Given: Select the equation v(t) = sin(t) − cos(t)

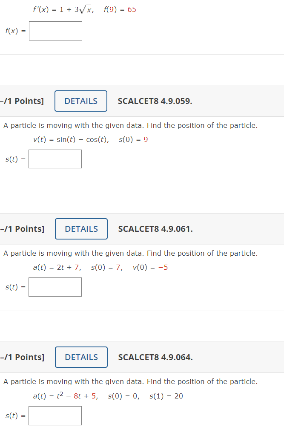Looking at the screenshot, I should coord(72,139).
